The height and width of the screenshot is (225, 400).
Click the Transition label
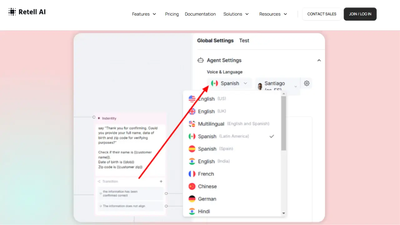coord(110,181)
